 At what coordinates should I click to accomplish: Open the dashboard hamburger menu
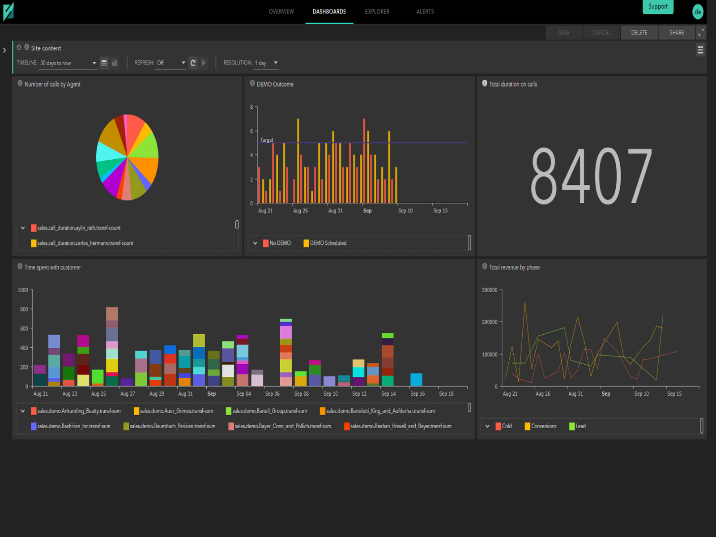[x=700, y=50]
